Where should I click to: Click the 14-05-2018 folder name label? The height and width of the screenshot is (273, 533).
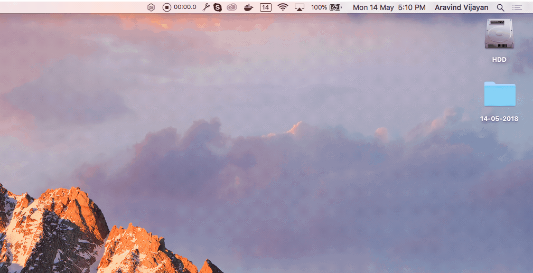coord(499,119)
